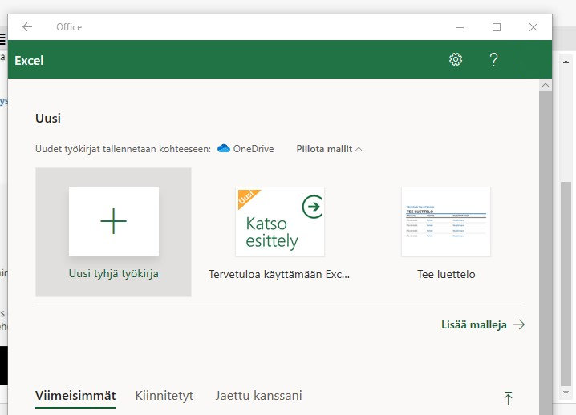Click OneDrive save location text
The image size is (576, 415).
point(254,149)
